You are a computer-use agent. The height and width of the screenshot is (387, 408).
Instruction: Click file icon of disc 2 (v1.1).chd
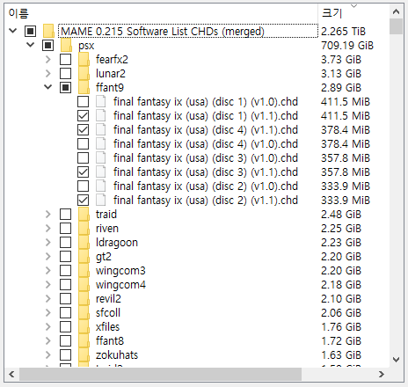(x=101, y=200)
